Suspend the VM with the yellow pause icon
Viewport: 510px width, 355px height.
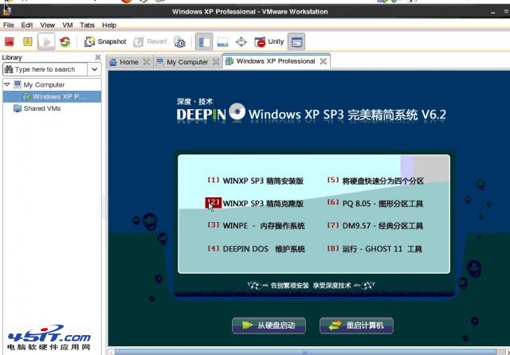(x=28, y=41)
